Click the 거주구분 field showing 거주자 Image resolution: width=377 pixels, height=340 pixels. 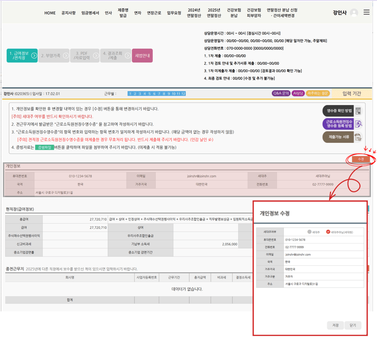[x=324, y=277]
